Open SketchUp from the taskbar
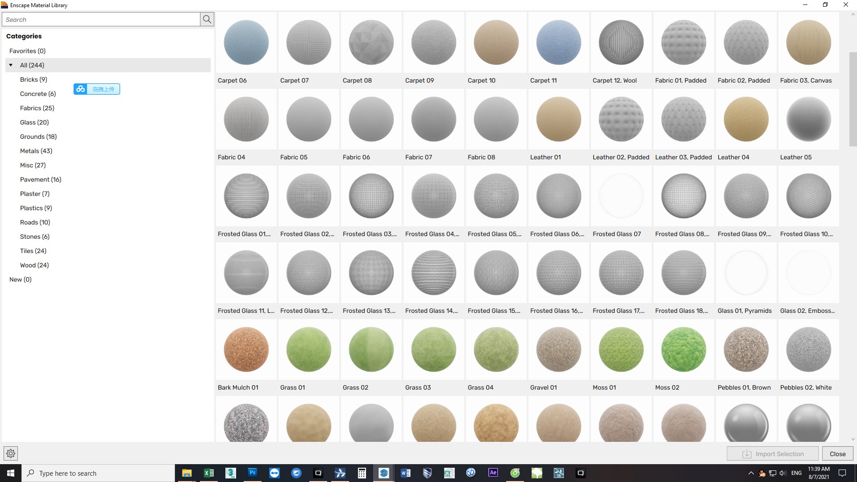 pyautogui.click(x=384, y=473)
